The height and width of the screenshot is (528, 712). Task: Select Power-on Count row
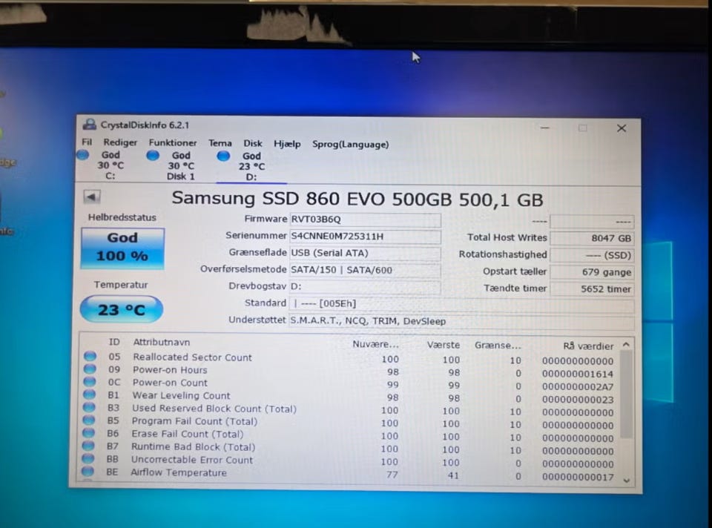349,384
